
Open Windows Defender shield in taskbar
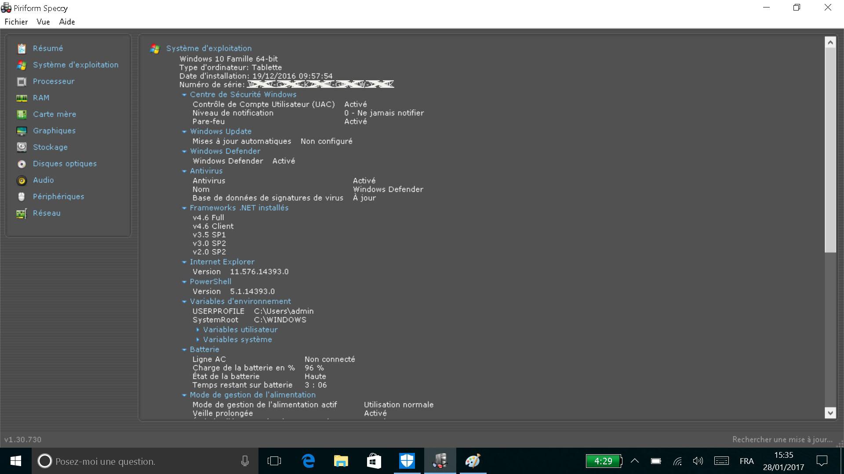(x=407, y=461)
